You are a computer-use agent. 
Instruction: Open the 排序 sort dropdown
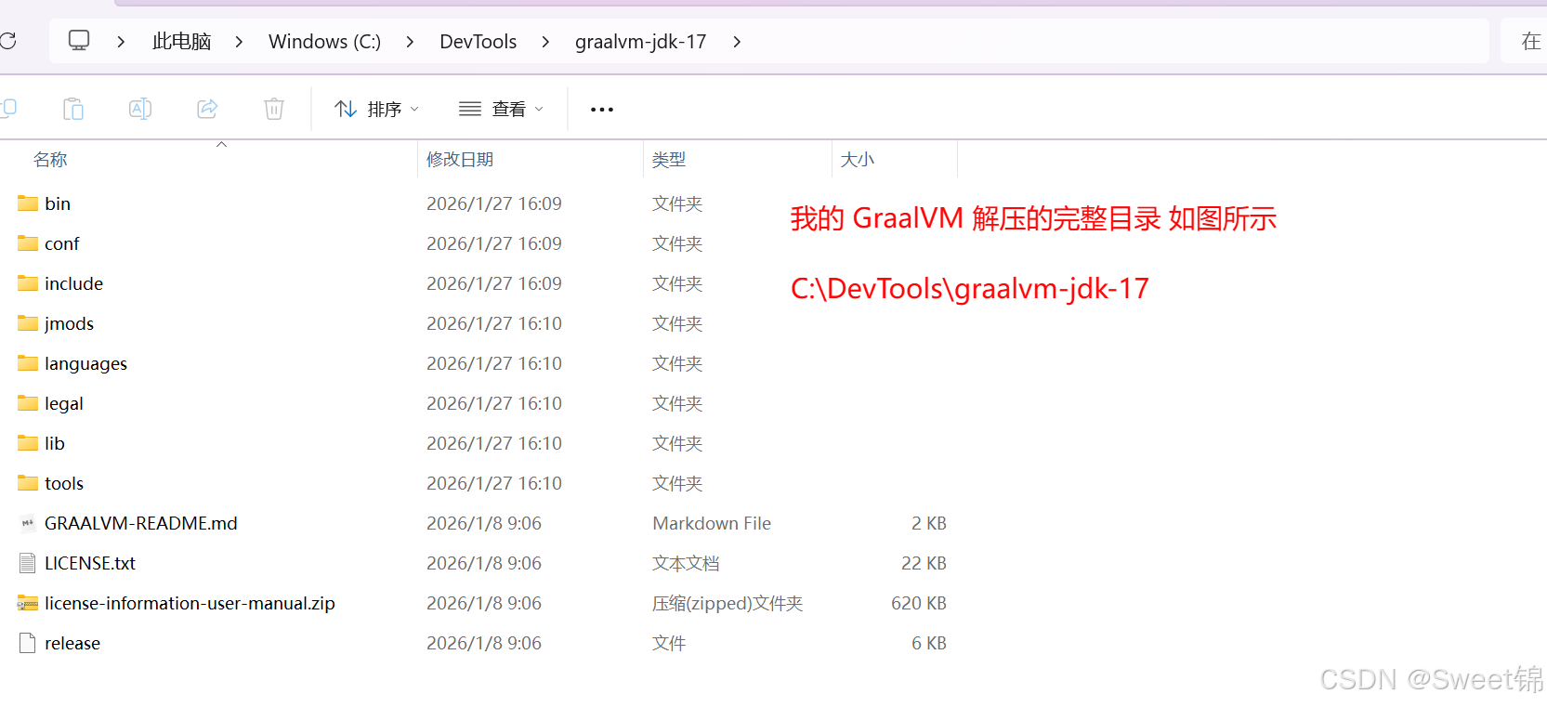[376, 109]
